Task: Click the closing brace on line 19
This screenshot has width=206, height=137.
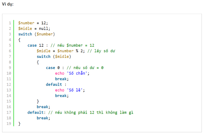Action: click(20, 124)
